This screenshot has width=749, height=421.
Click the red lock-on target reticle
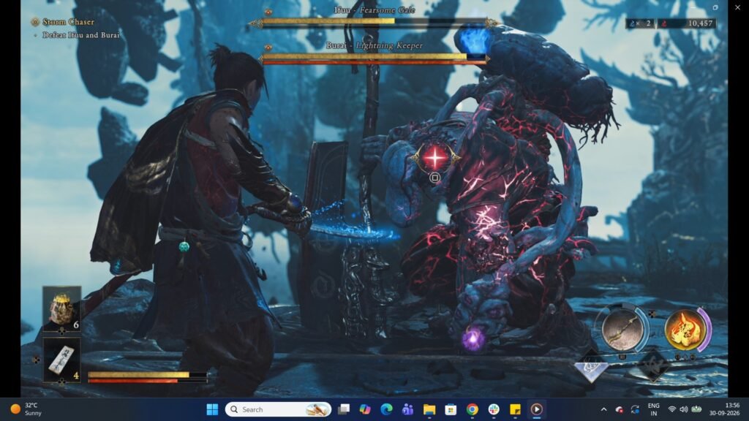434,158
